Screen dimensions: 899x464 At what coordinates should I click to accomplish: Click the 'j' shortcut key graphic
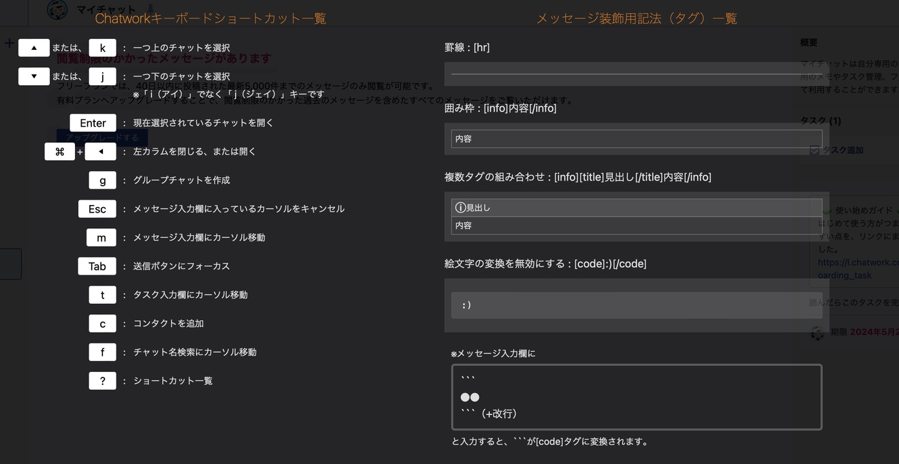[102, 76]
